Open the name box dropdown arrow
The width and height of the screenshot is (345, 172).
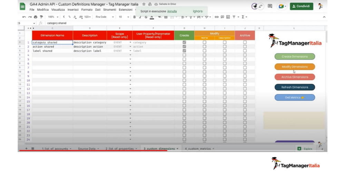(x=34, y=23)
